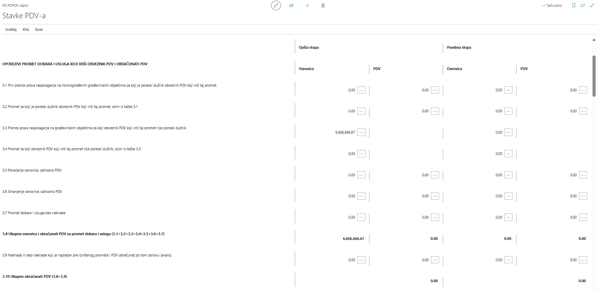The image size is (601, 292).
Task: Click the vertical scrollbar thumb
Action: pyautogui.click(x=594, y=76)
